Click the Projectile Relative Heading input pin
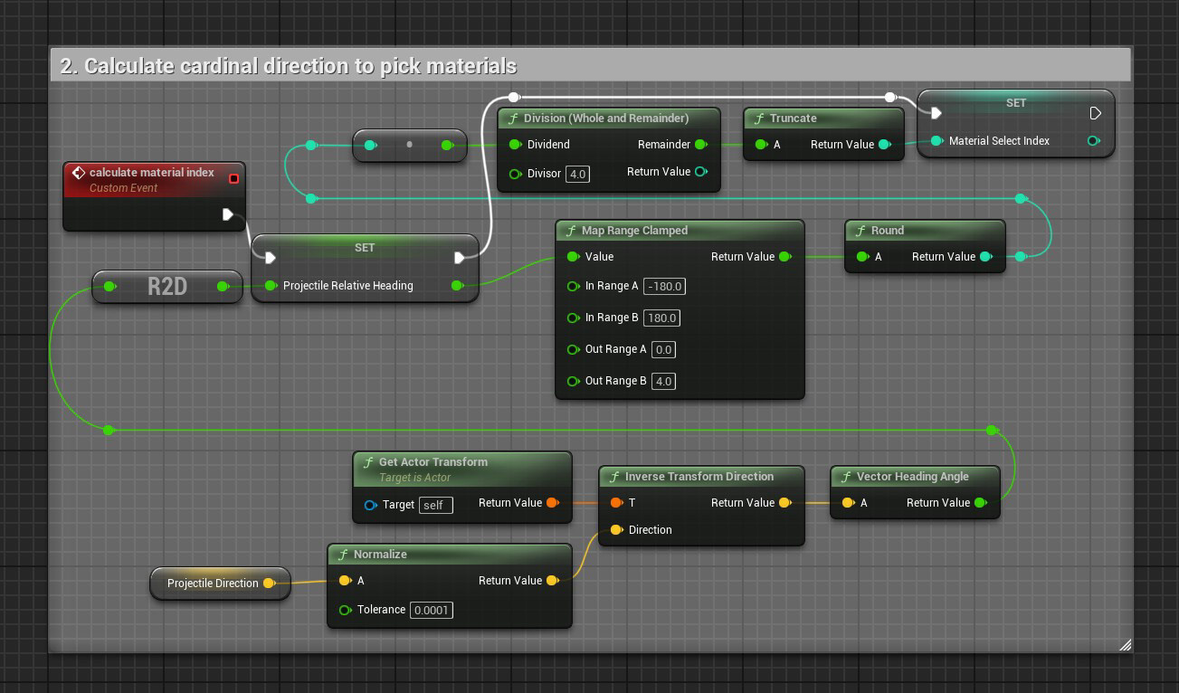 [271, 286]
